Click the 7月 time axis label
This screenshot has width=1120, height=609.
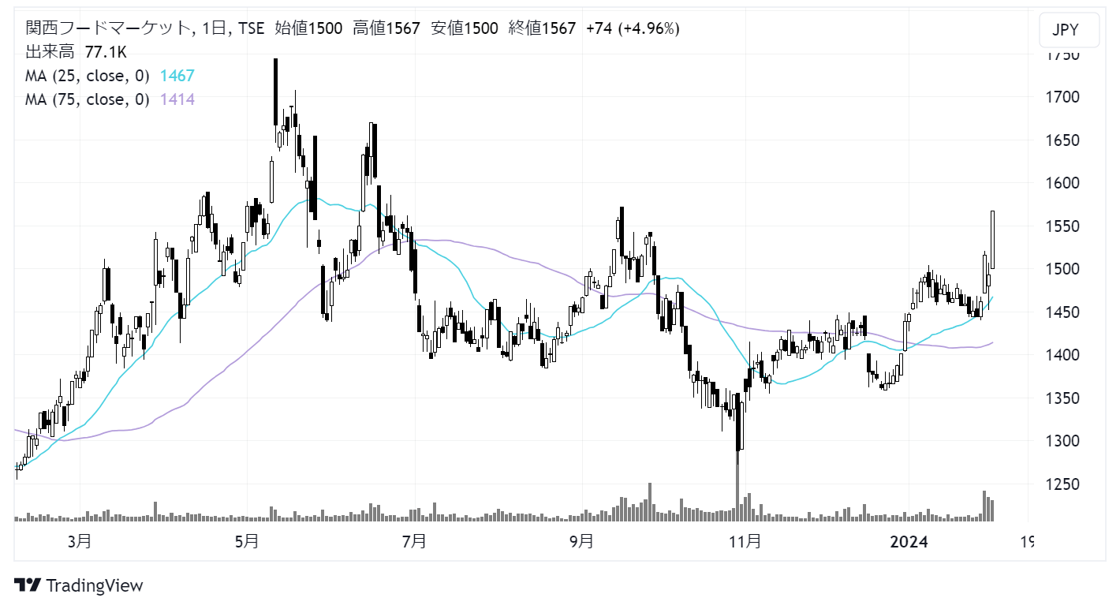point(414,542)
